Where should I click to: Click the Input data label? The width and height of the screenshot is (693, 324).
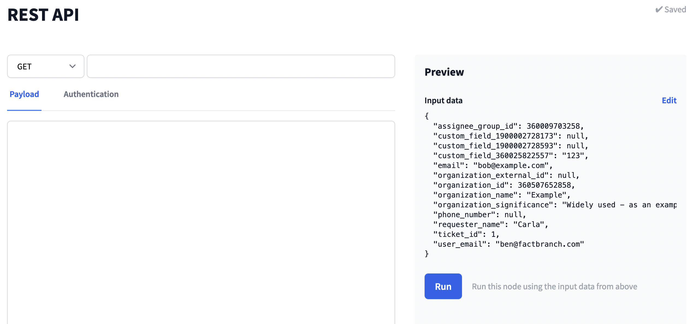[443, 100]
